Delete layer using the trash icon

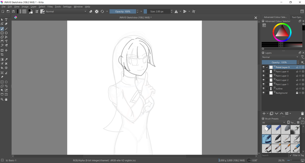click(302, 114)
